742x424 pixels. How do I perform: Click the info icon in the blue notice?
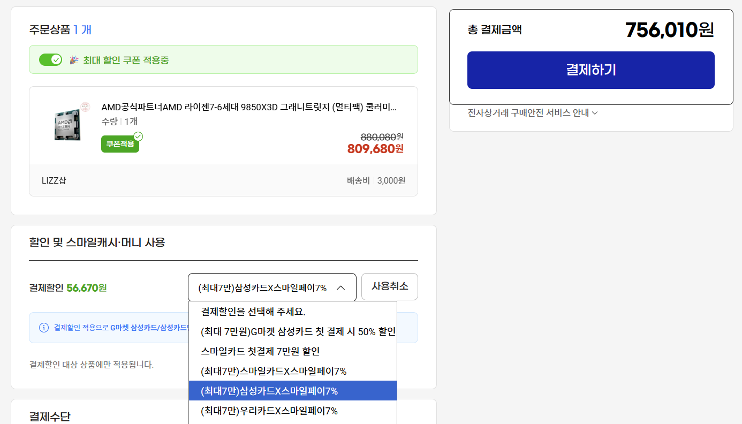point(44,328)
